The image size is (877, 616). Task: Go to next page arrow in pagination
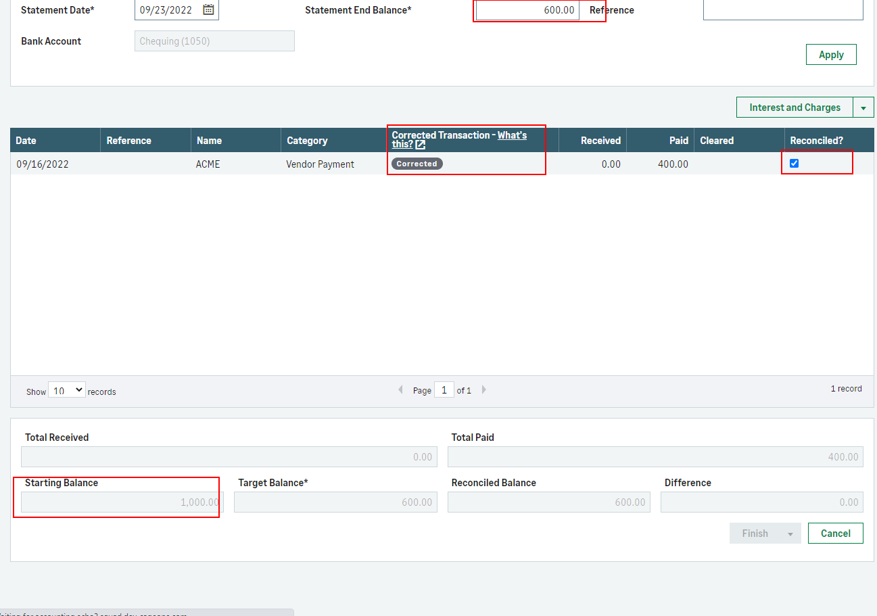[x=483, y=390]
